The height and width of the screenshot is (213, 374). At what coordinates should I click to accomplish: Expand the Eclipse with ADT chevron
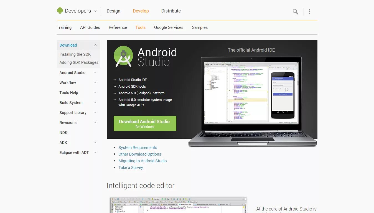click(95, 153)
